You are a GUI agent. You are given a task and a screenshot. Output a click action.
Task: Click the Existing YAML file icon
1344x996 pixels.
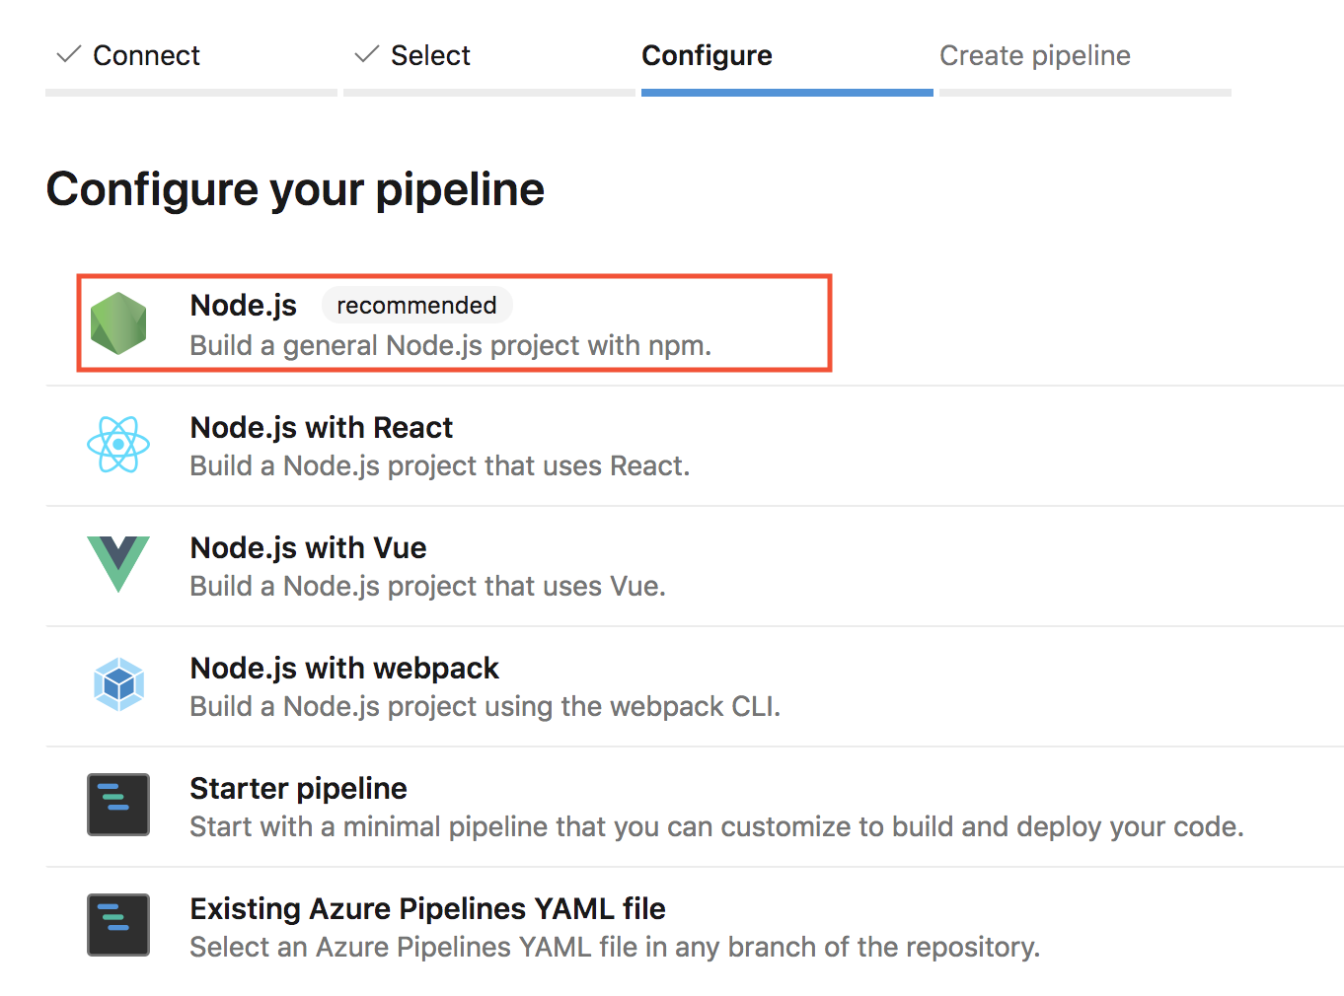click(118, 925)
